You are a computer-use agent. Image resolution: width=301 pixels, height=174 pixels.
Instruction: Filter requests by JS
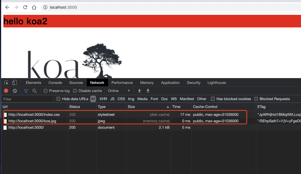[x=112, y=99]
